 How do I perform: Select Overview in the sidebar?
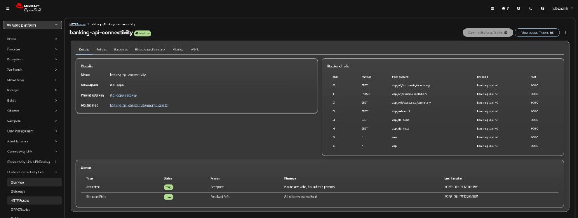(34, 182)
